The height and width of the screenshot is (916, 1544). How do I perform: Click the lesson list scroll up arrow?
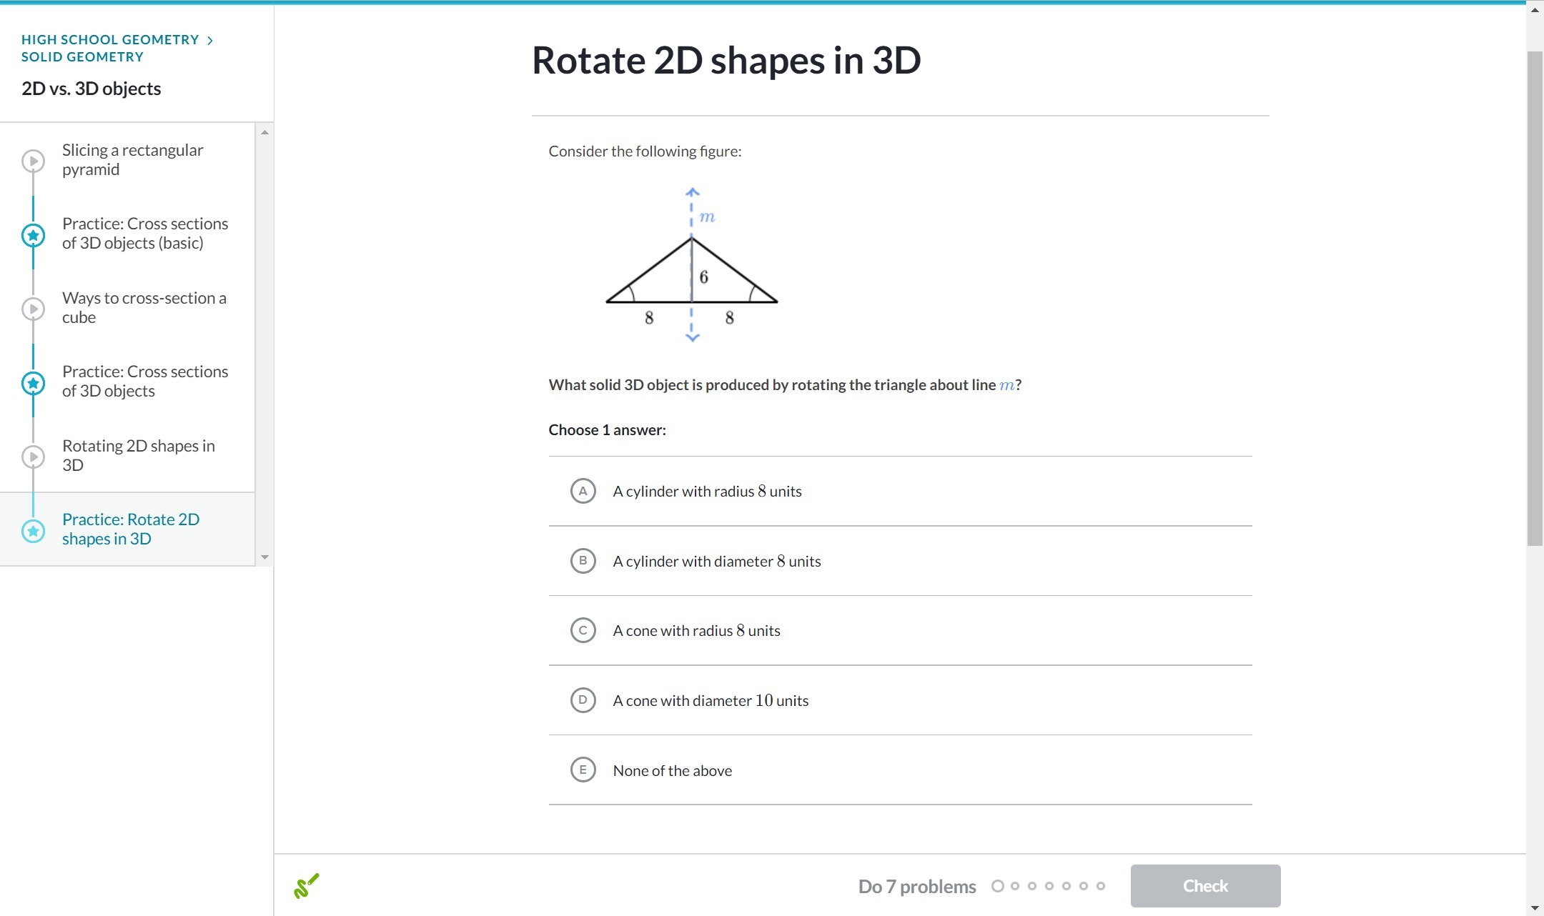264,132
